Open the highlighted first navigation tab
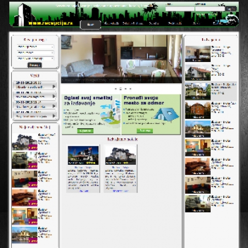 [x=90, y=25]
